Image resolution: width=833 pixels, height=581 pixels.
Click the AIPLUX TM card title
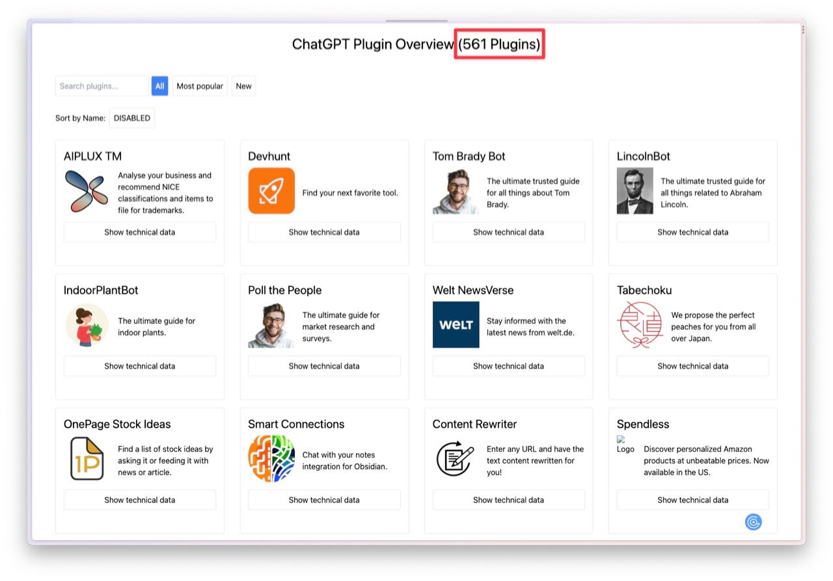92,156
